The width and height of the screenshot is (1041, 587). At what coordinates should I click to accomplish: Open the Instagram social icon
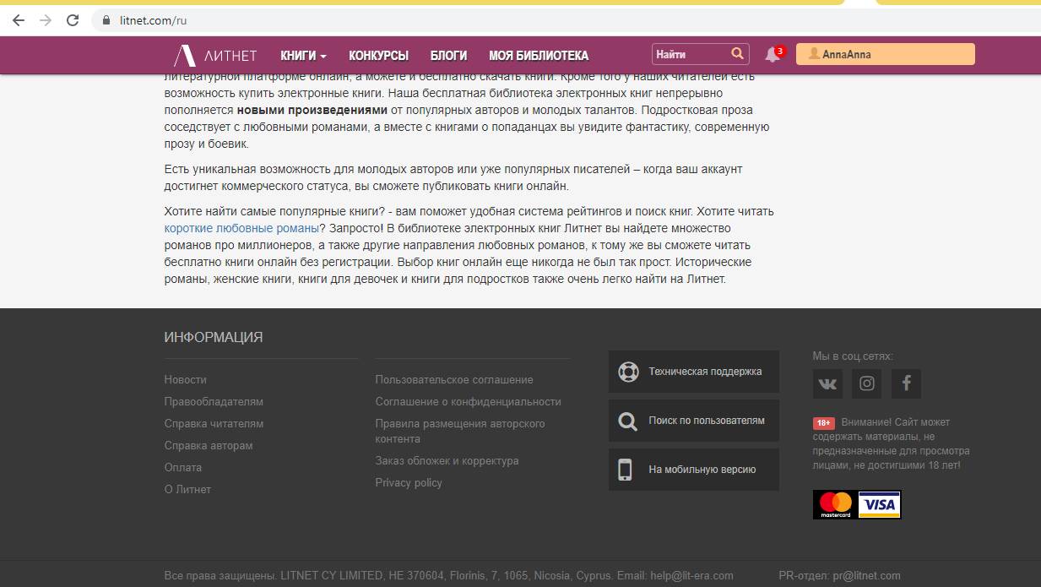tap(866, 383)
